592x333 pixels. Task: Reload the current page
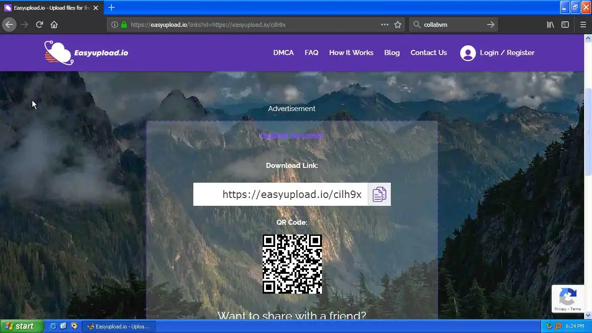click(39, 25)
